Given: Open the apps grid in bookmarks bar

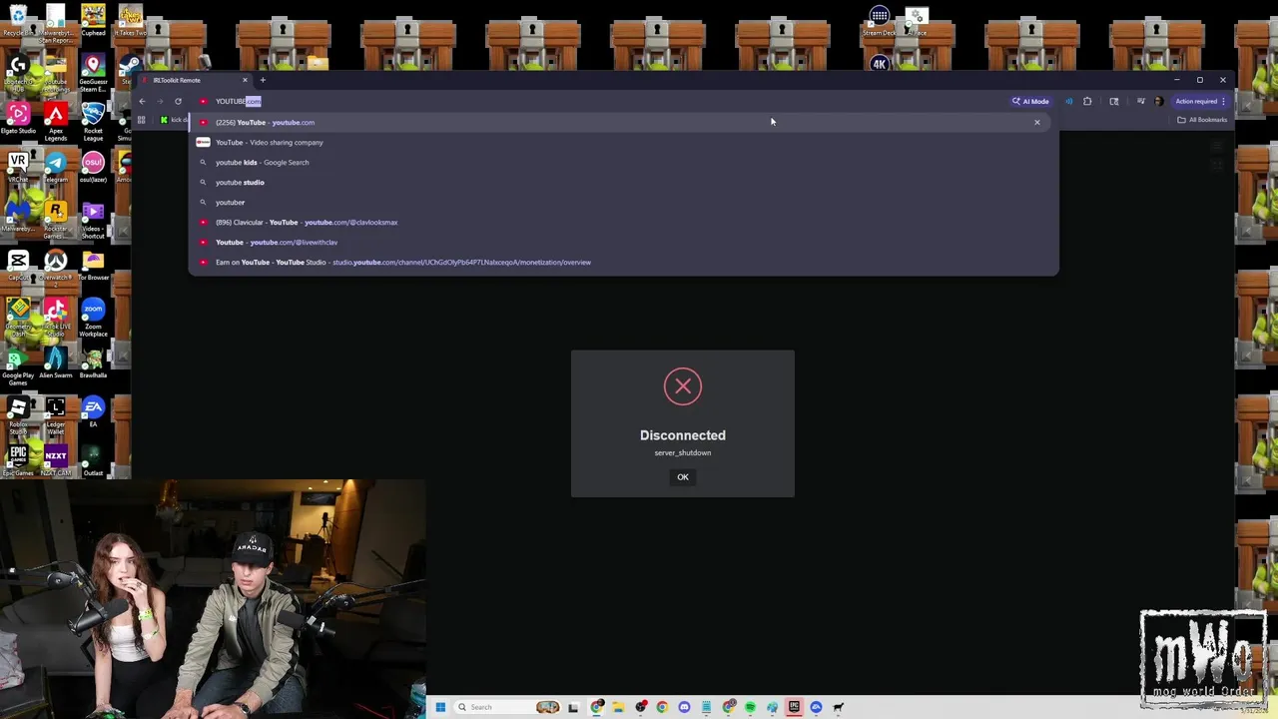Looking at the screenshot, I should point(141,120).
